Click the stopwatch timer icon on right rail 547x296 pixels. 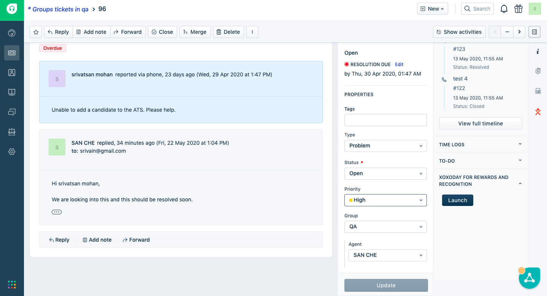click(x=538, y=71)
